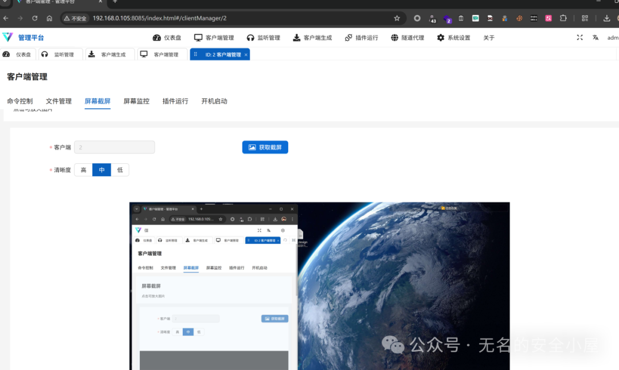Click the language translate icon in header
This screenshot has width=619, height=370.
click(x=596, y=37)
